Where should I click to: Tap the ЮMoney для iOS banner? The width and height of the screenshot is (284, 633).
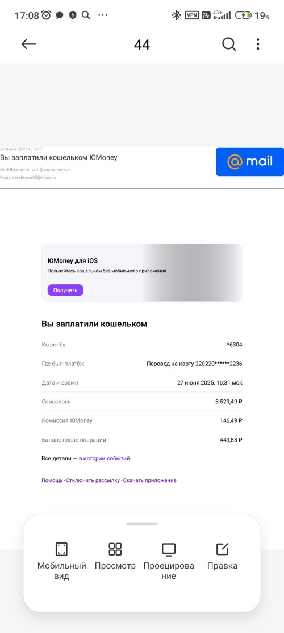pyautogui.click(x=142, y=273)
